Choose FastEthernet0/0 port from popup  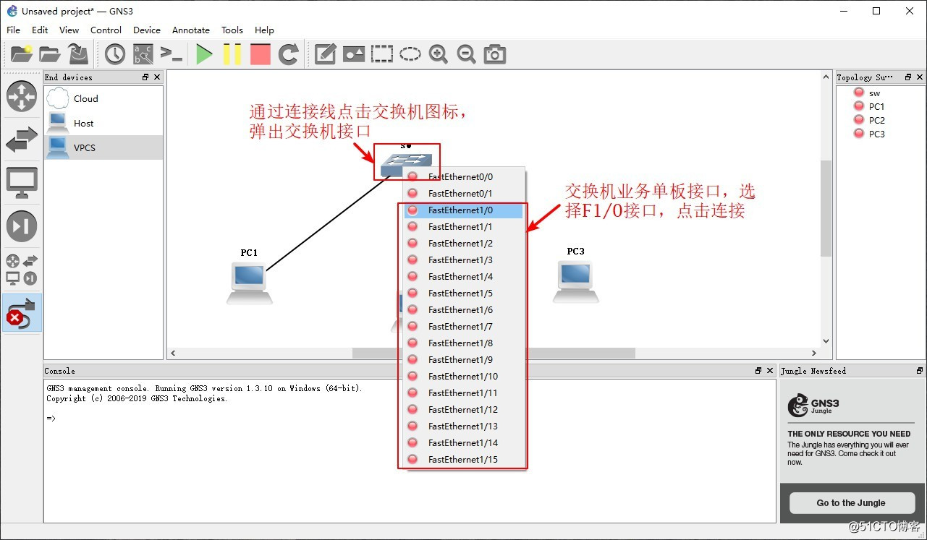pyautogui.click(x=463, y=176)
